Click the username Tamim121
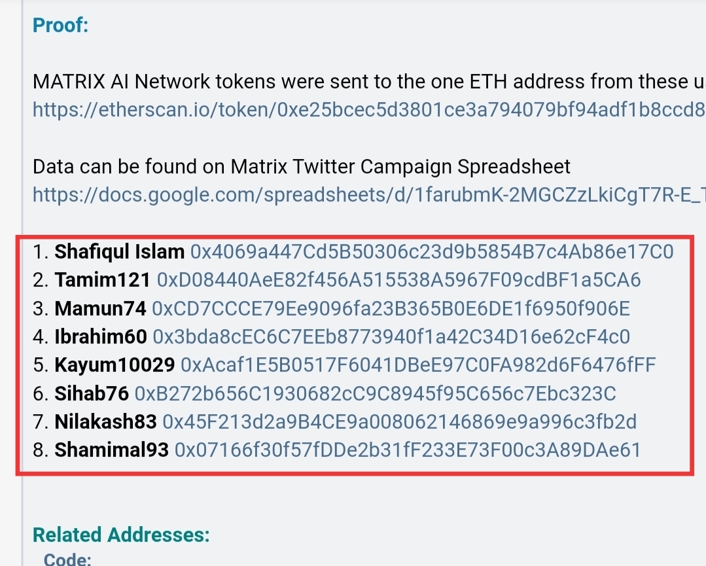Viewport: 706px width, 566px height. pos(102,280)
